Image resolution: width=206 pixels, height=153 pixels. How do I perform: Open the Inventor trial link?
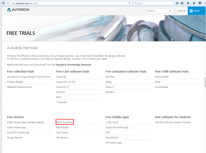point(61,92)
